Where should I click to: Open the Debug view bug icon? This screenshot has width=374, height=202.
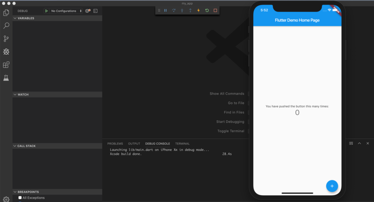[6, 52]
